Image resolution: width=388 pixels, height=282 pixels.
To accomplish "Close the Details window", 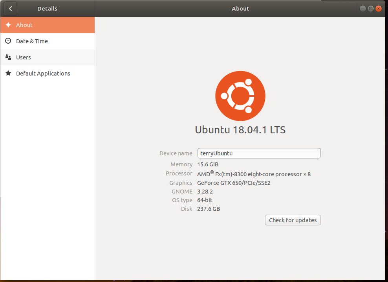I will [x=379, y=9].
